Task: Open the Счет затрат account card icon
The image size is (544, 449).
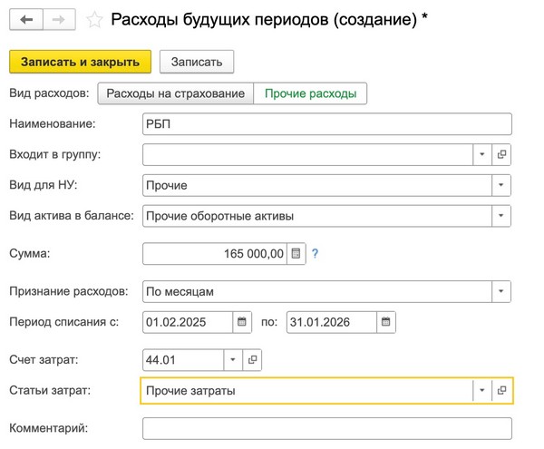Action: [x=252, y=360]
